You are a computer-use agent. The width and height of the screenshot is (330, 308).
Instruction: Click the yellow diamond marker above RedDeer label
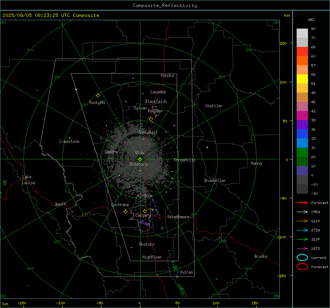coord(151,119)
